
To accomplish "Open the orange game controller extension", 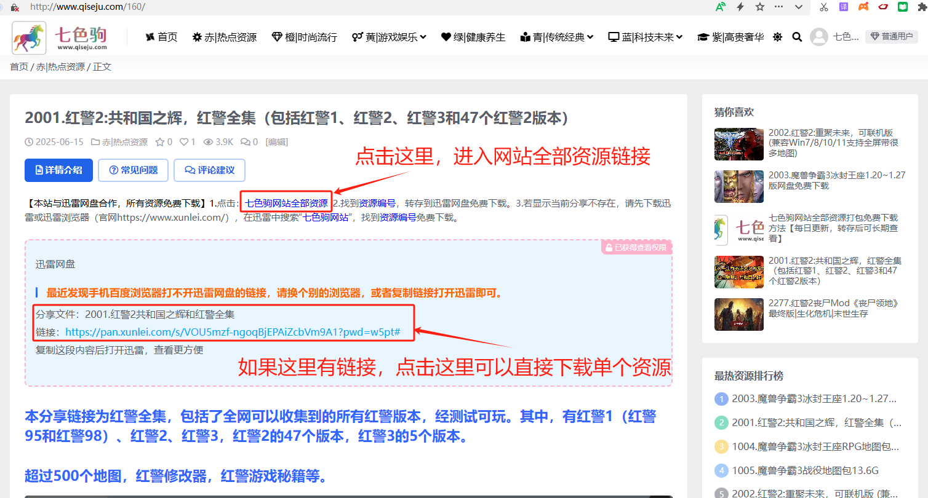I will 864,7.
